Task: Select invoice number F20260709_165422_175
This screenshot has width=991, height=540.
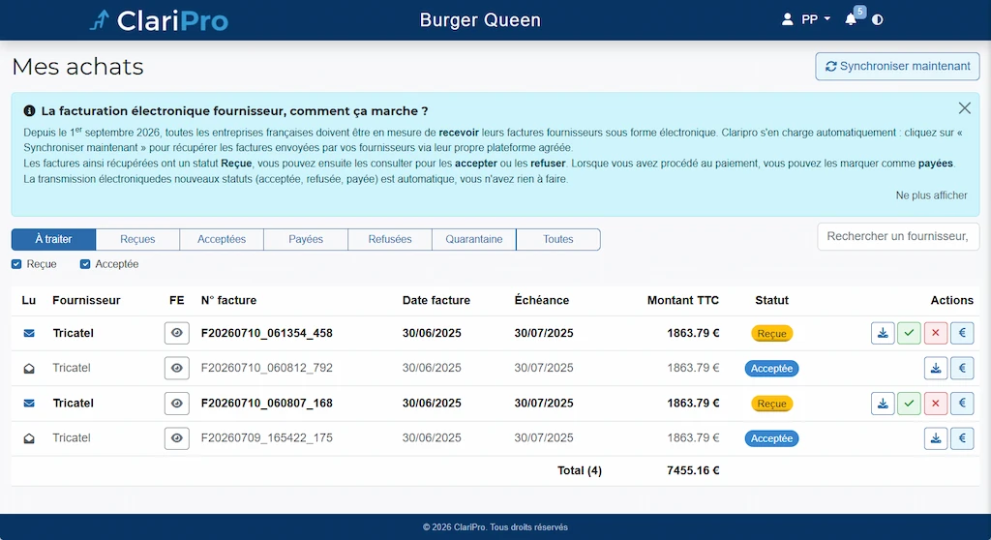Action: pyautogui.click(x=267, y=438)
